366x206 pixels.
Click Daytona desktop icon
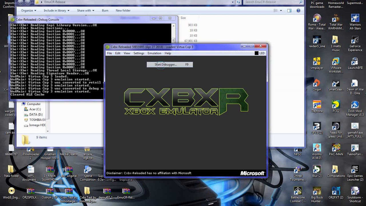click(317, 106)
